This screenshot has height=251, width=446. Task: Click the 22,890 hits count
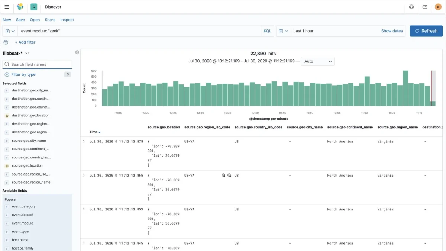point(263,54)
